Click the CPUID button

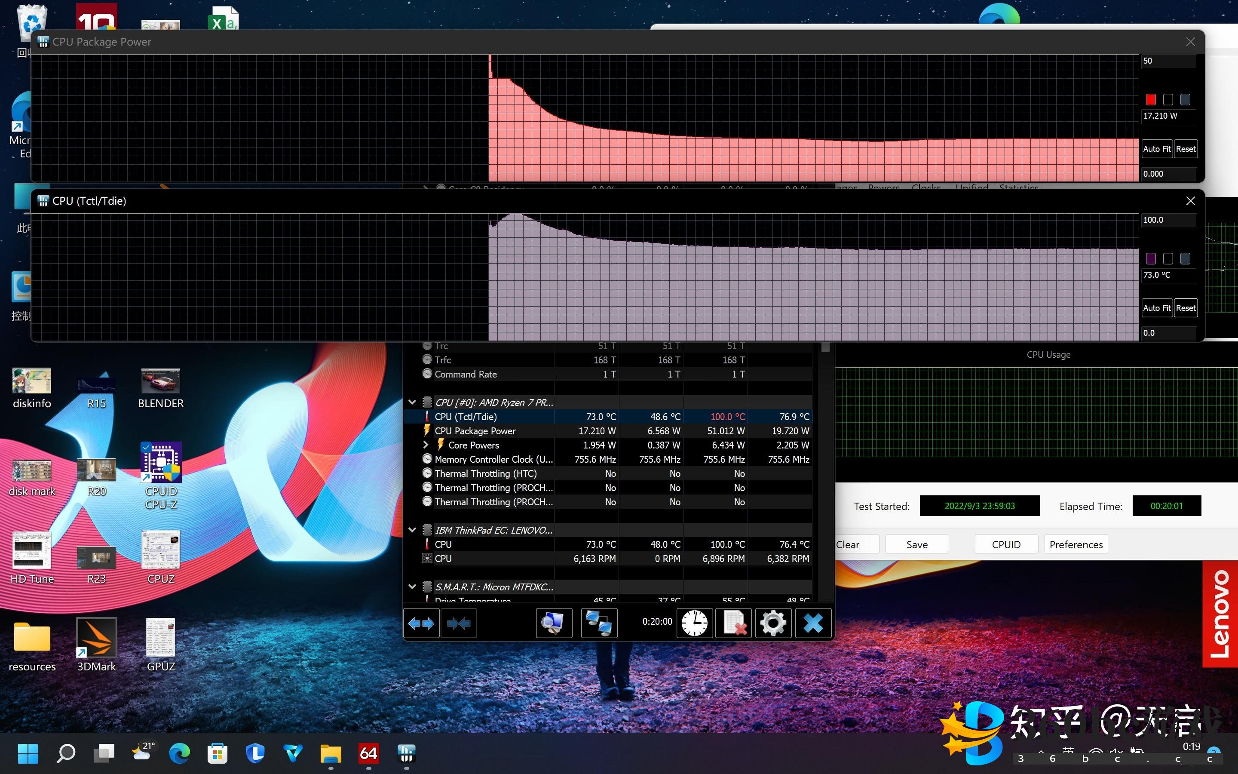[x=1006, y=545]
